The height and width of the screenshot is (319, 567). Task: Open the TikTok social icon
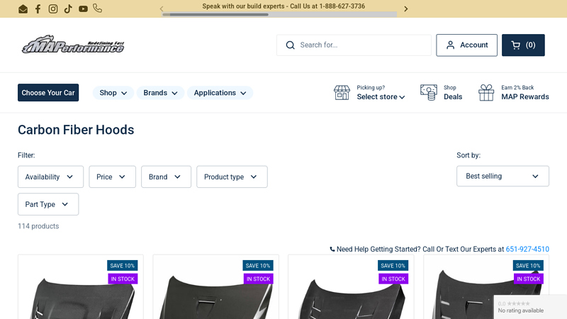68,9
